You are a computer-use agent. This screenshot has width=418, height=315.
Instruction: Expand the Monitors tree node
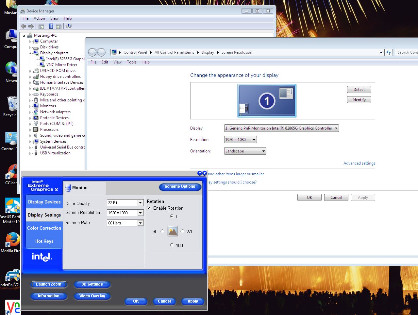[30, 106]
